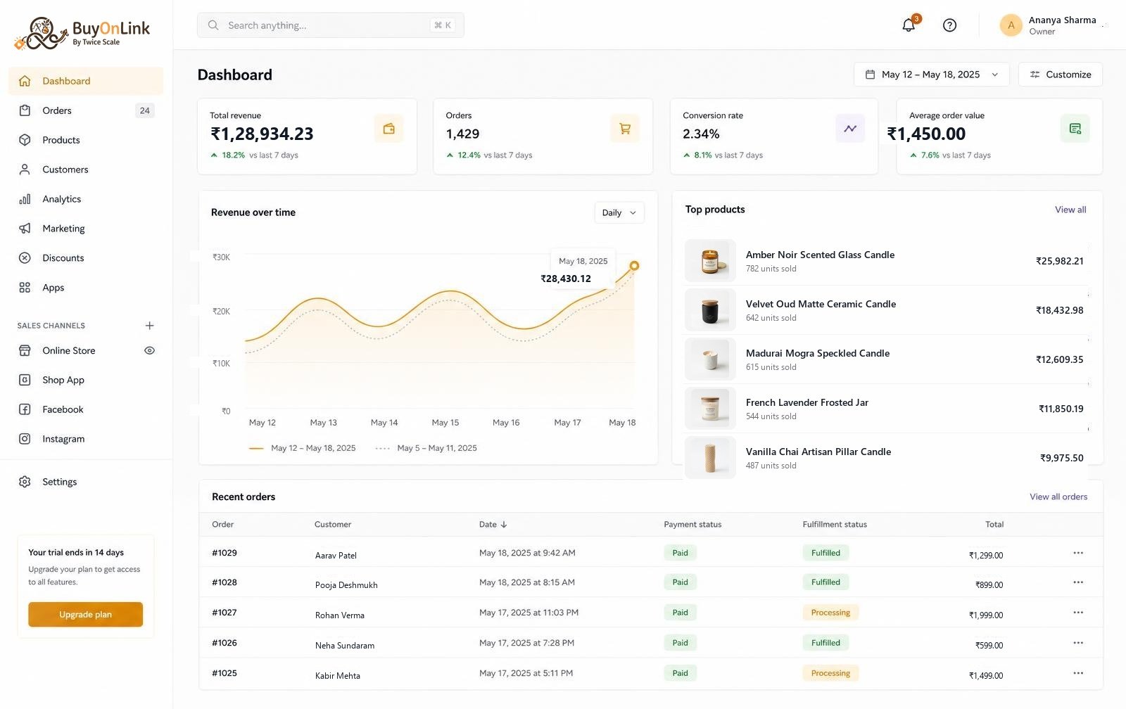
Task: Open Discounts in sidebar
Action: point(86,258)
